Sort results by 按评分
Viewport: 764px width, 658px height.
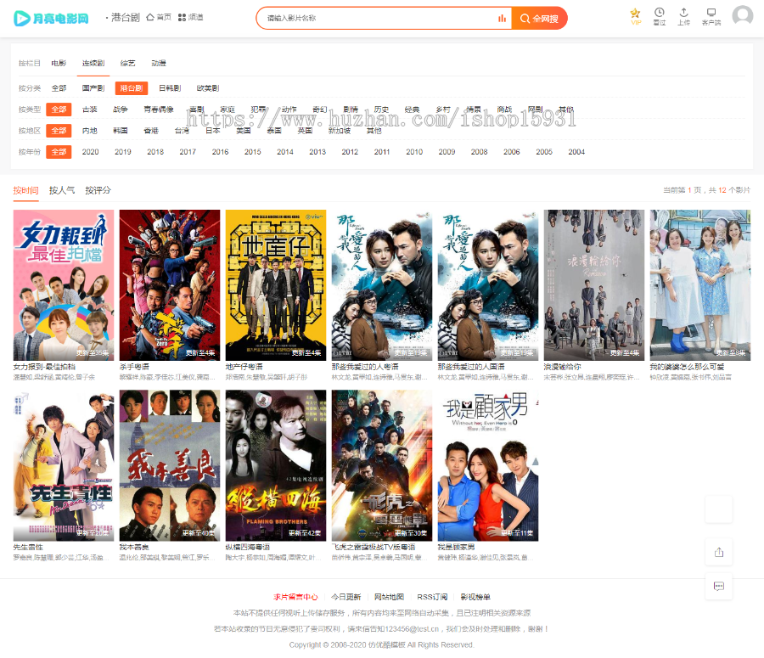[x=98, y=190]
